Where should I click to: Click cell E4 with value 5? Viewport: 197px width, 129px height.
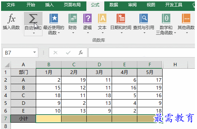pos(125,96)
